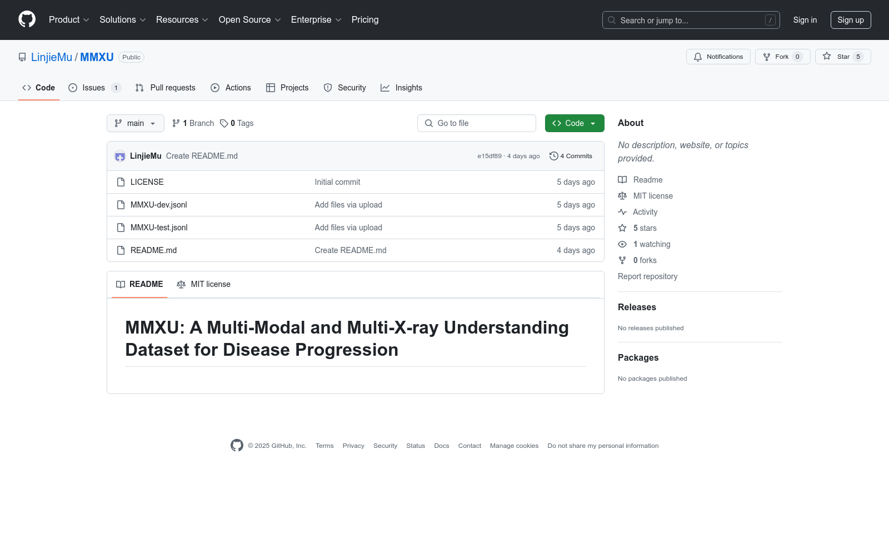Viewport: 889px width, 555px height.
Task: Open the 'Initial commit' message link
Action: click(337, 182)
